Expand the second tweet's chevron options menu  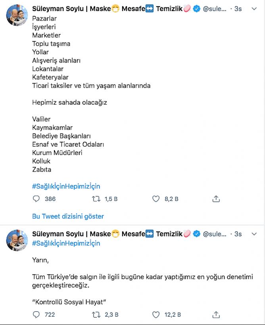pyautogui.click(x=254, y=234)
